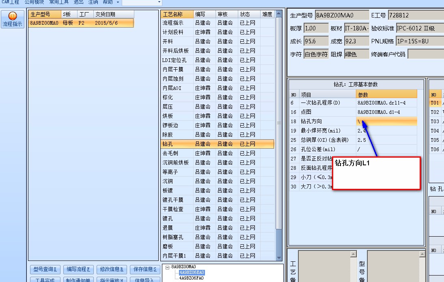Select the 沉铜前烘板 process row
The height and width of the screenshot is (282, 444).
tap(218, 163)
